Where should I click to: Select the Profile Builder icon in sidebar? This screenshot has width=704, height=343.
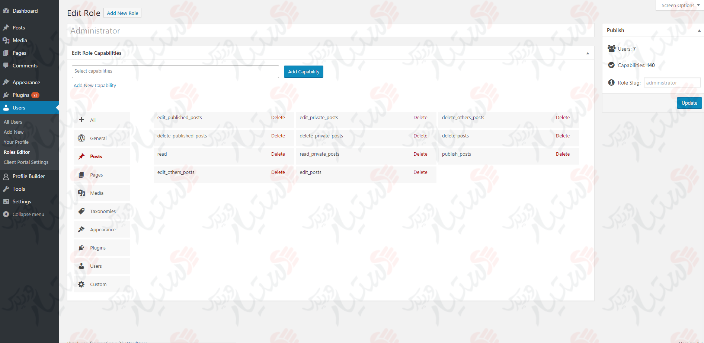(6, 176)
